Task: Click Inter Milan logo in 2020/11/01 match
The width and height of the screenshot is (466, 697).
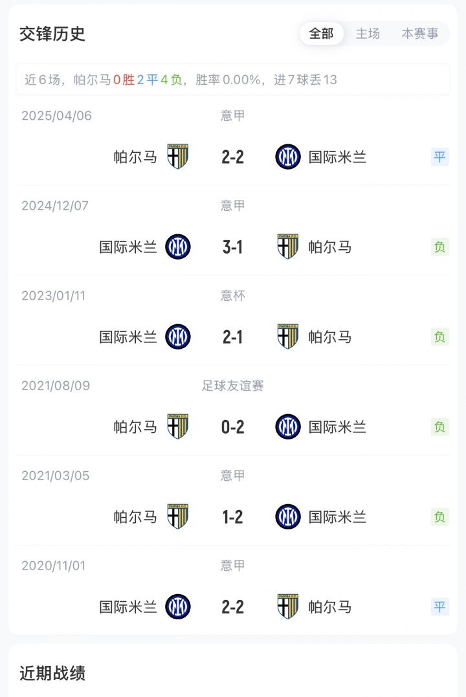Action: pos(178,606)
